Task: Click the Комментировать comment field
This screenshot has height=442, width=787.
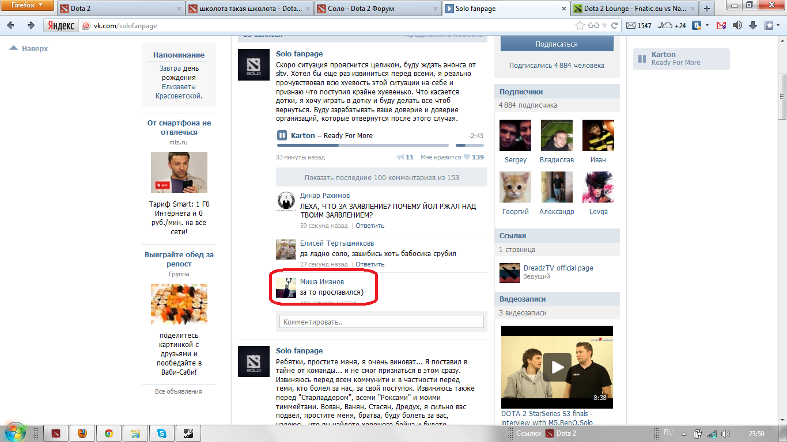Action: [x=381, y=322]
